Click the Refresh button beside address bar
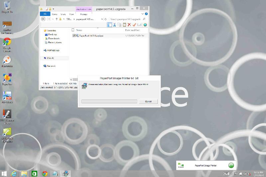 pyautogui.click(x=106, y=19)
